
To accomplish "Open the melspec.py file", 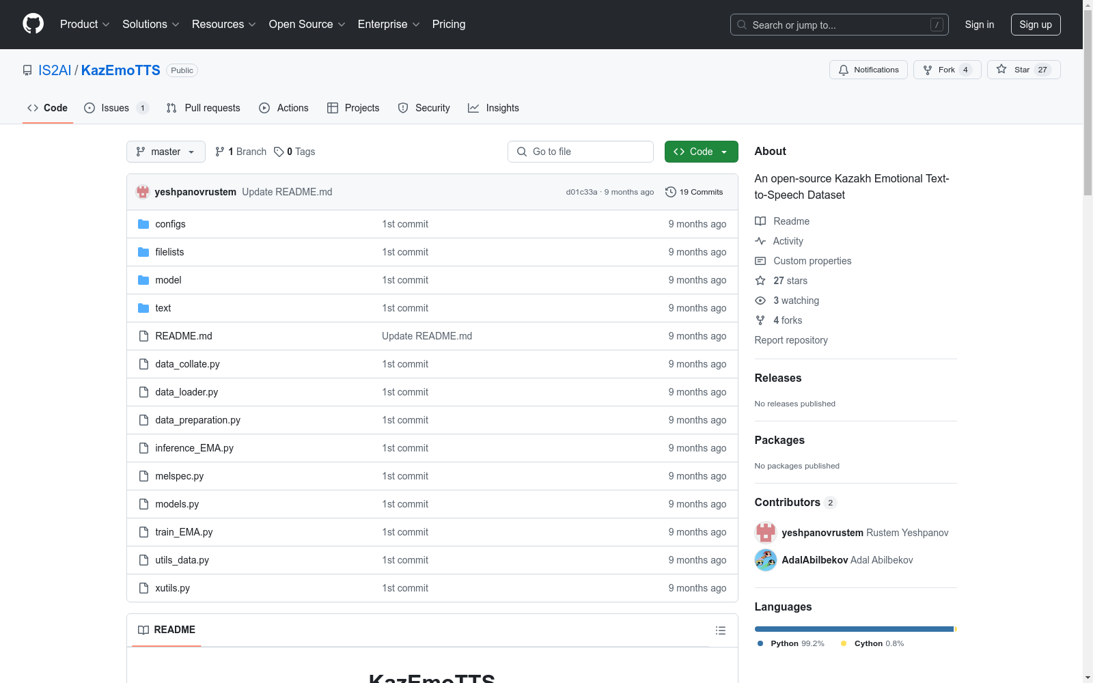I will pos(180,476).
